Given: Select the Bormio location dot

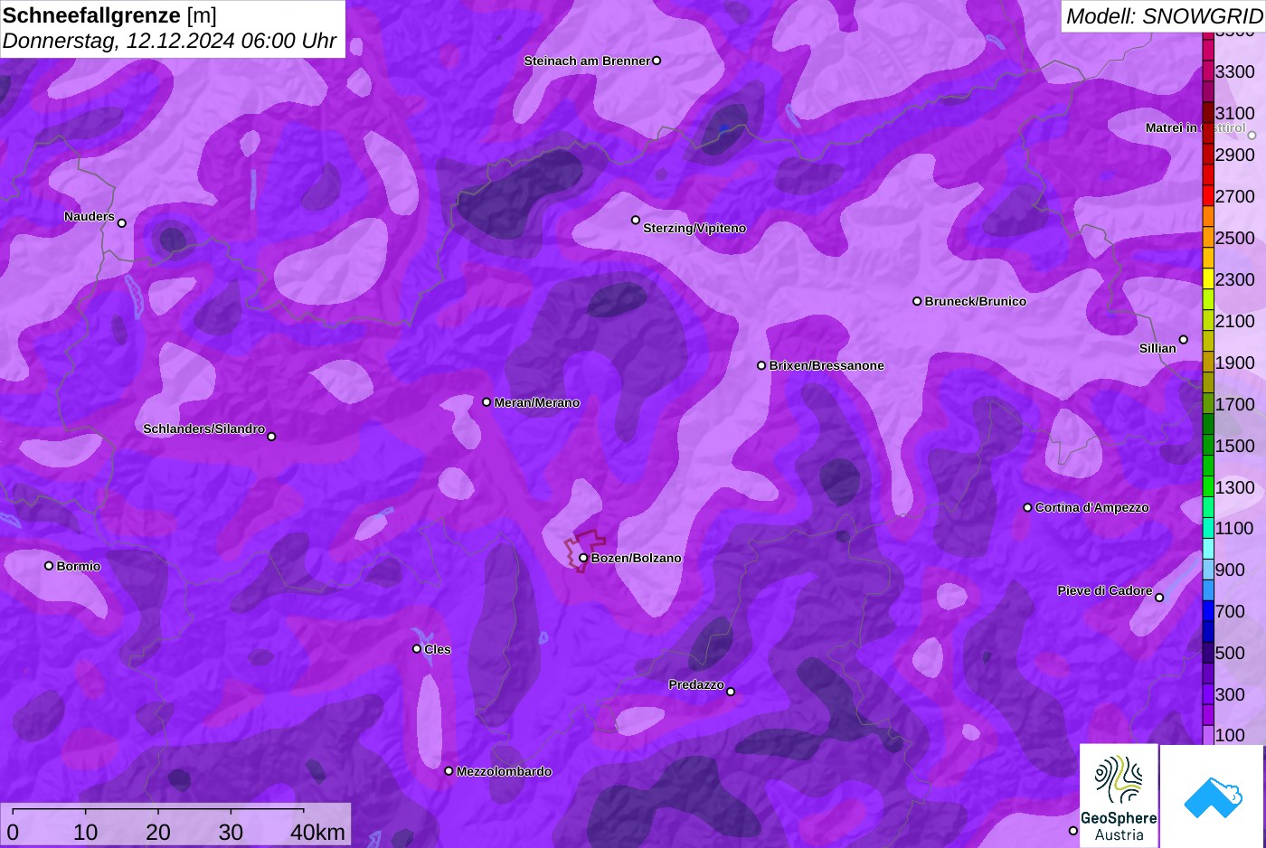Looking at the screenshot, I should [x=49, y=566].
